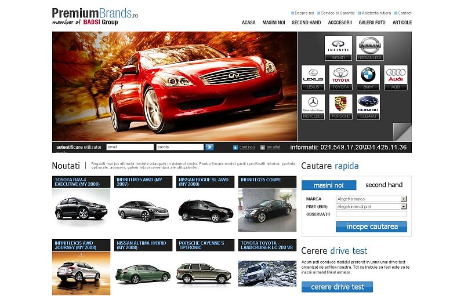Screen dimensions: 464x300
Task: Open the Contact link
Action: click(404, 13)
